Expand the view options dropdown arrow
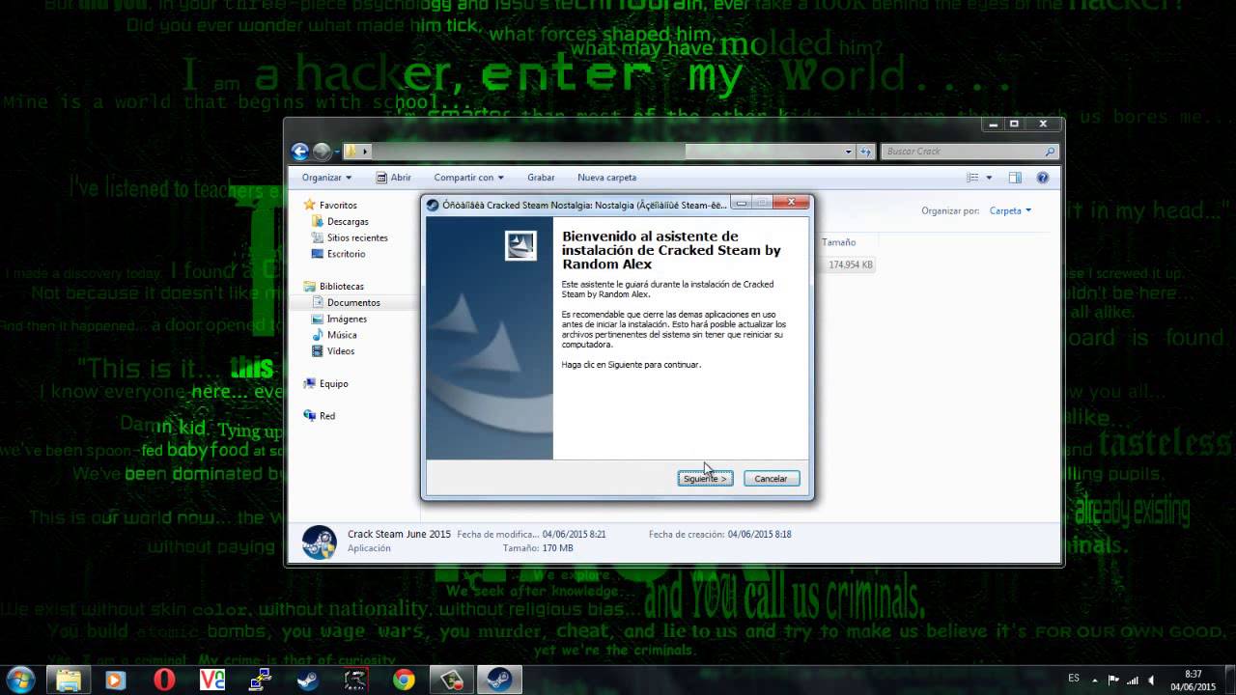The image size is (1236, 695). tap(989, 178)
